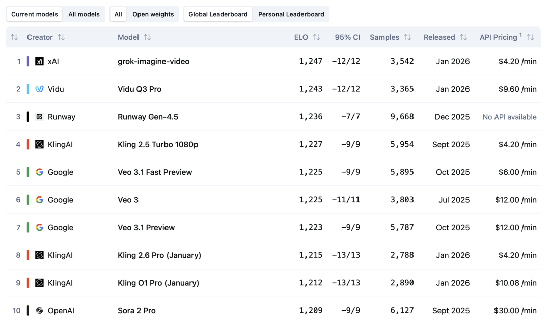Click the Runway logo icon
This screenshot has height=322, width=550.
39,117
